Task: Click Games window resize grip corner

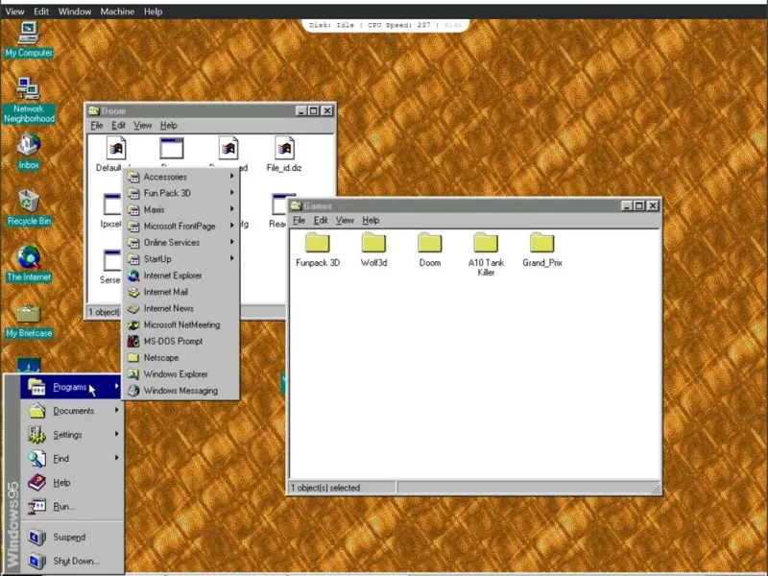Action: (x=656, y=489)
